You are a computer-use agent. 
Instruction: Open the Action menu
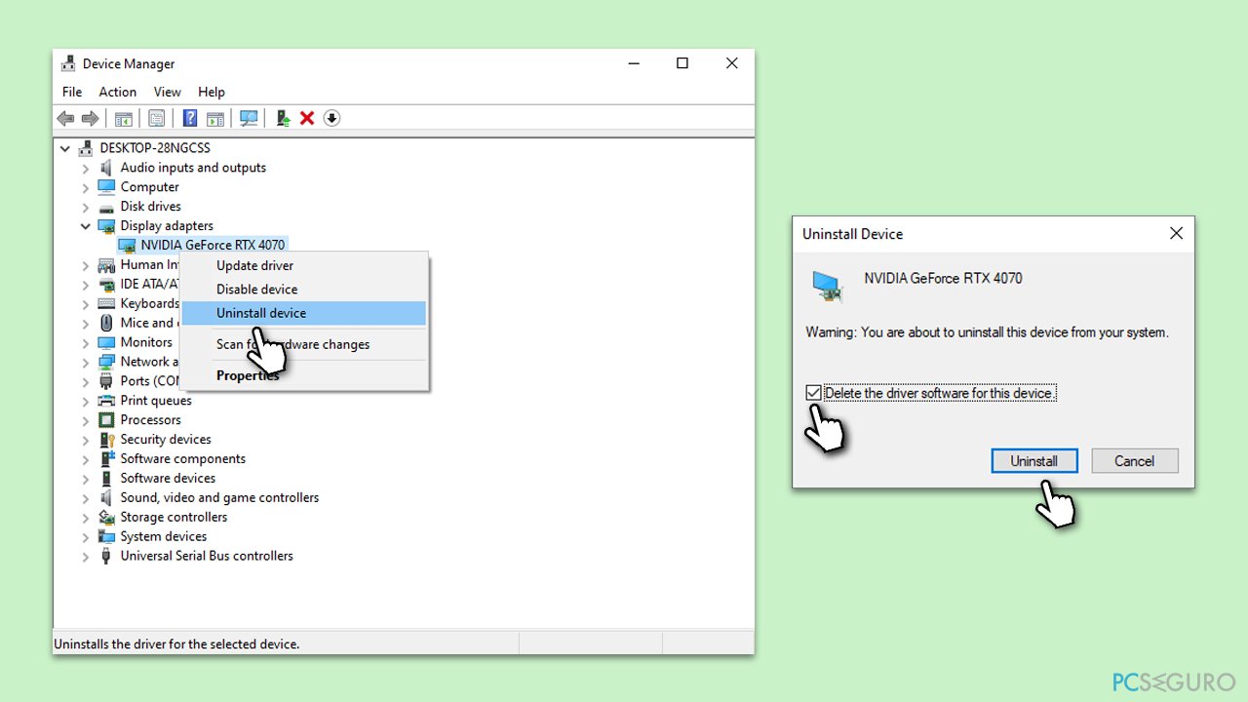pyautogui.click(x=118, y=92)
